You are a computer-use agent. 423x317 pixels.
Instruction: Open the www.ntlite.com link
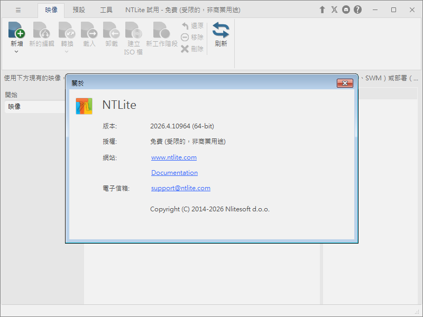(174, 157)
